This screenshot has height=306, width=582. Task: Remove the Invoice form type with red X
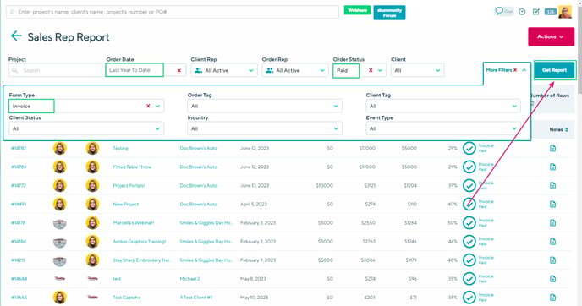[148, 106]
